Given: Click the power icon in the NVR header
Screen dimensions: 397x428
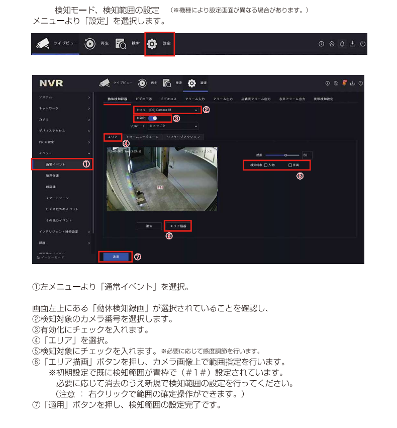Looking at the screenshot, I should click(x=360, y=83).
